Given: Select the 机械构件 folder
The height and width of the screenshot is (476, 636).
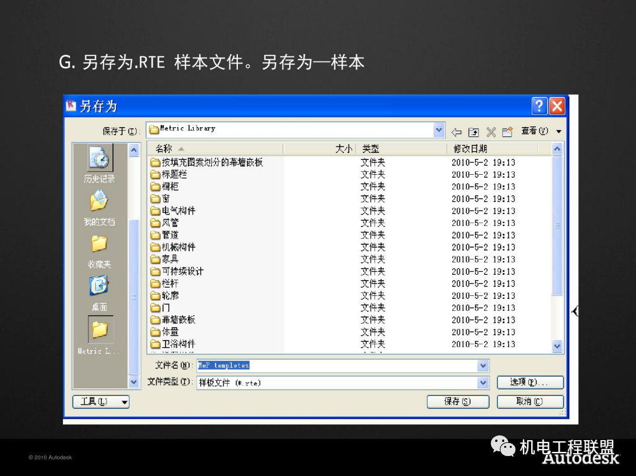Looking at the screenshot, I should click(x=173, y=247).
